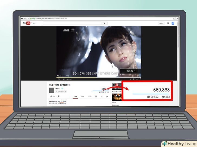Open the statistics chart icon
The image size is (197, 147).
[x=101, y=96]
